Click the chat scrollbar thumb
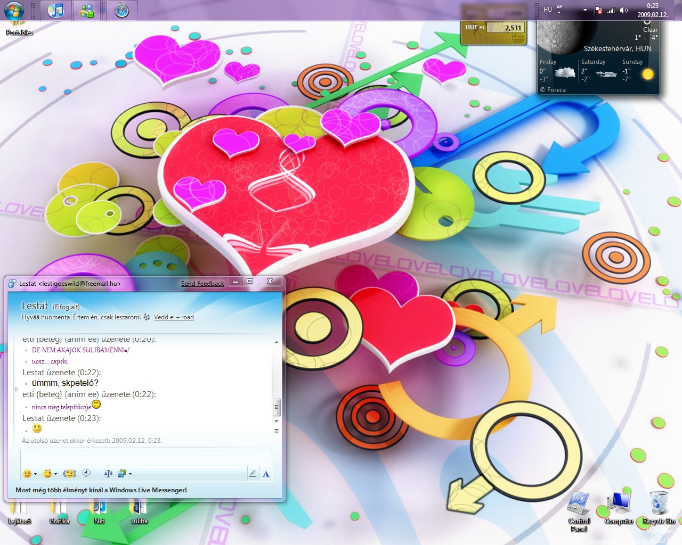Screen dimensions: 682x545 277,407
